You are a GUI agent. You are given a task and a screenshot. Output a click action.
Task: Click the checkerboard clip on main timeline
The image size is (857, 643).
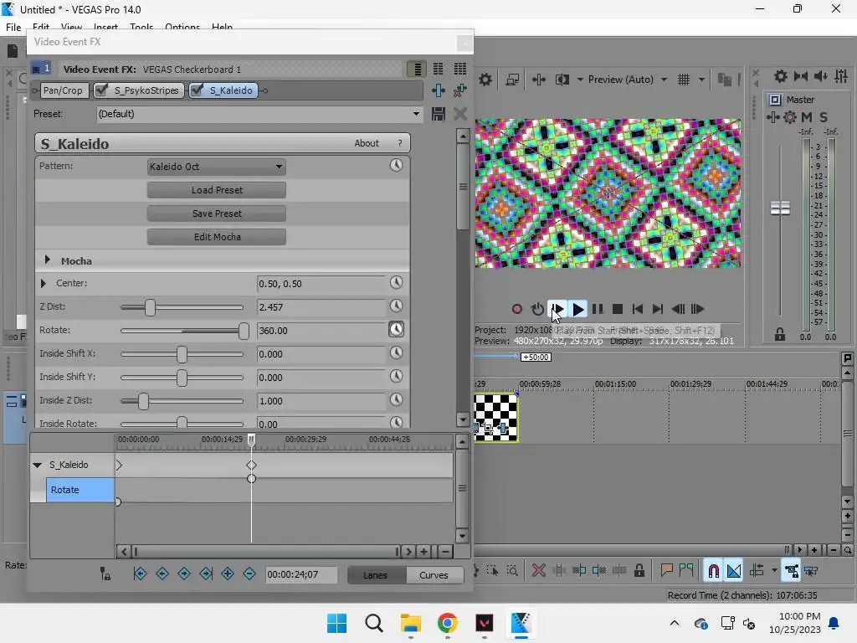495,418
